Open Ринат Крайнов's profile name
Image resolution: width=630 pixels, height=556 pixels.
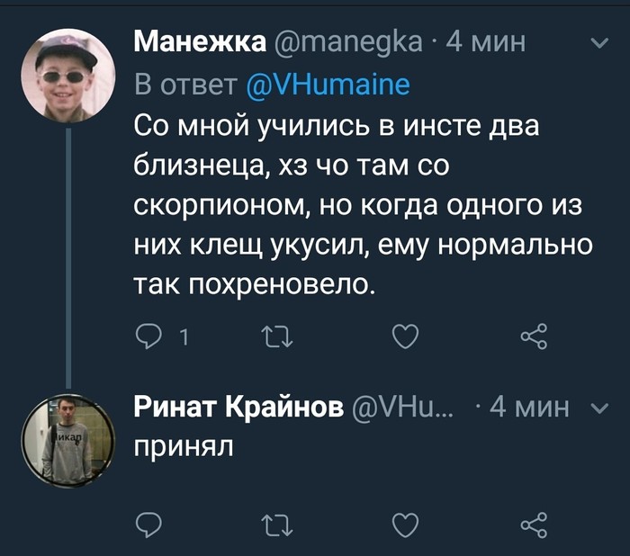(x=238, y=408)
